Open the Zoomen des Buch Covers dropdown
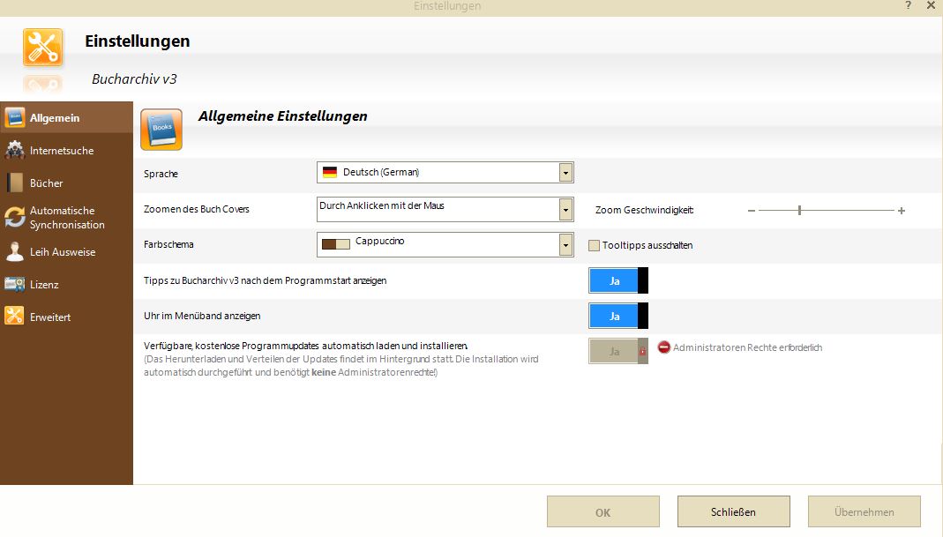 pos(565,210)
